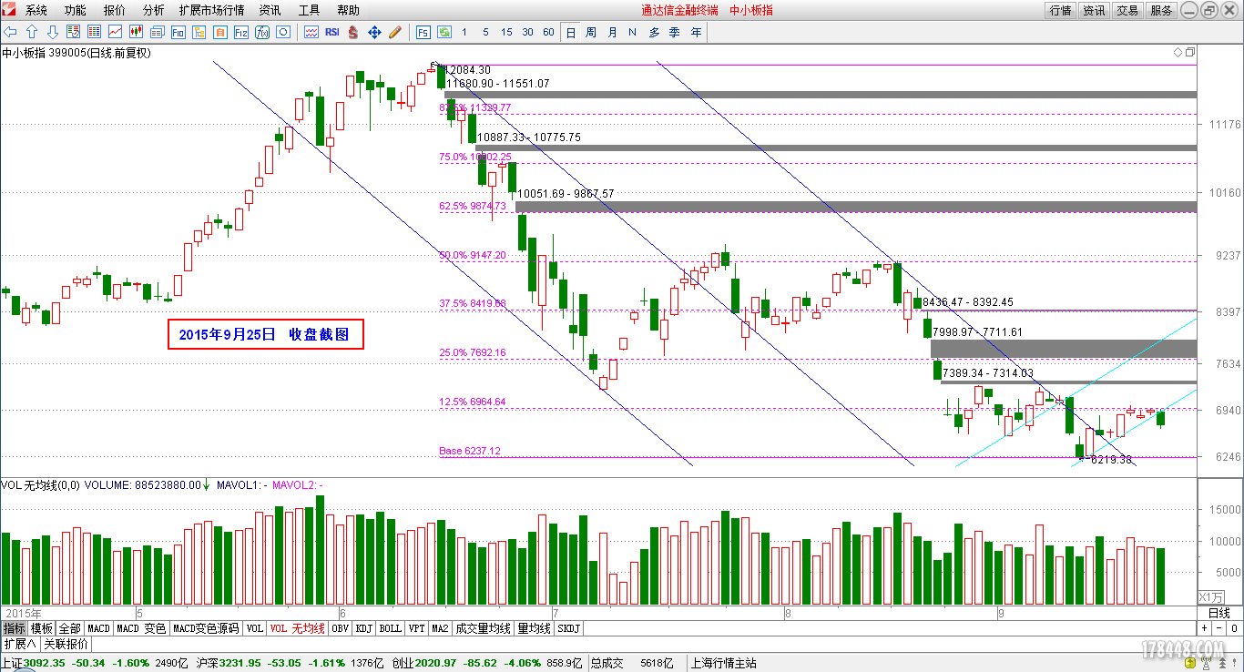Click the up arrow toolbar icon
1244x672 pixels.
coord(31,32)
